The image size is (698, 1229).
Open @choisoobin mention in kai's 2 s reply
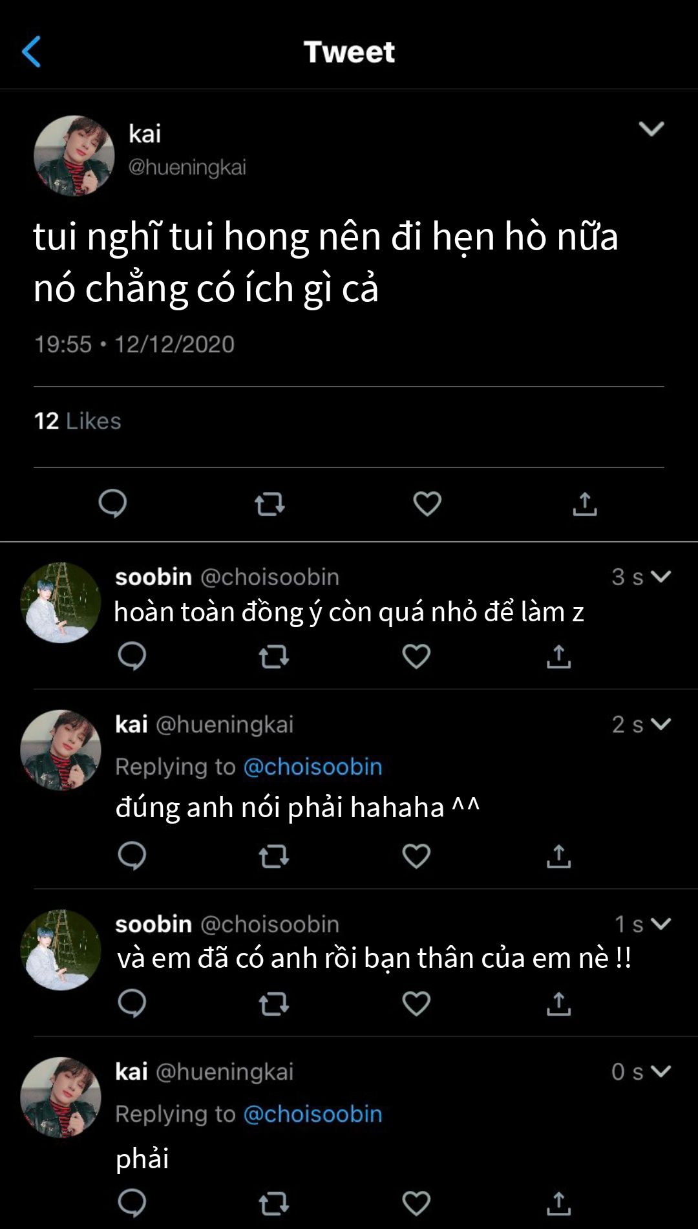tap(313, 766)
